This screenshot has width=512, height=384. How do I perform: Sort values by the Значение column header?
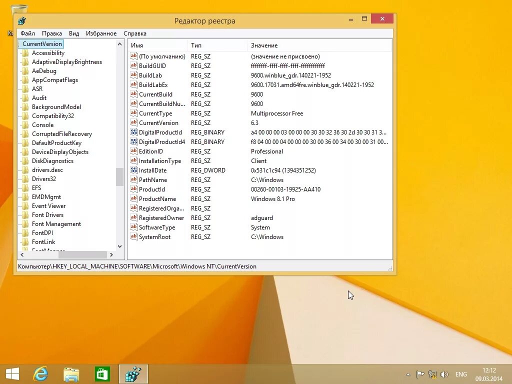click(x=319, y=45)
